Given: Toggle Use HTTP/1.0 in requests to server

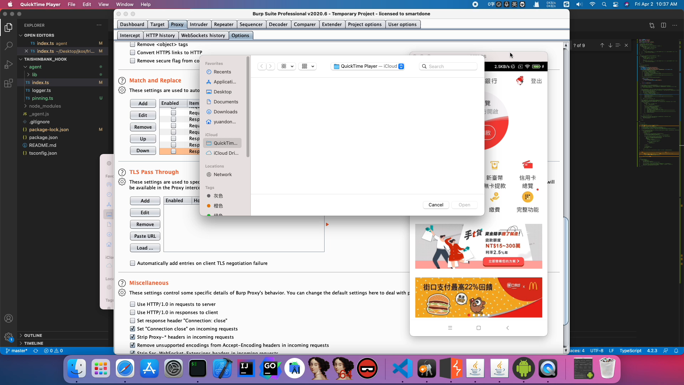Looking at the screenshot, I should coord(133,304).
